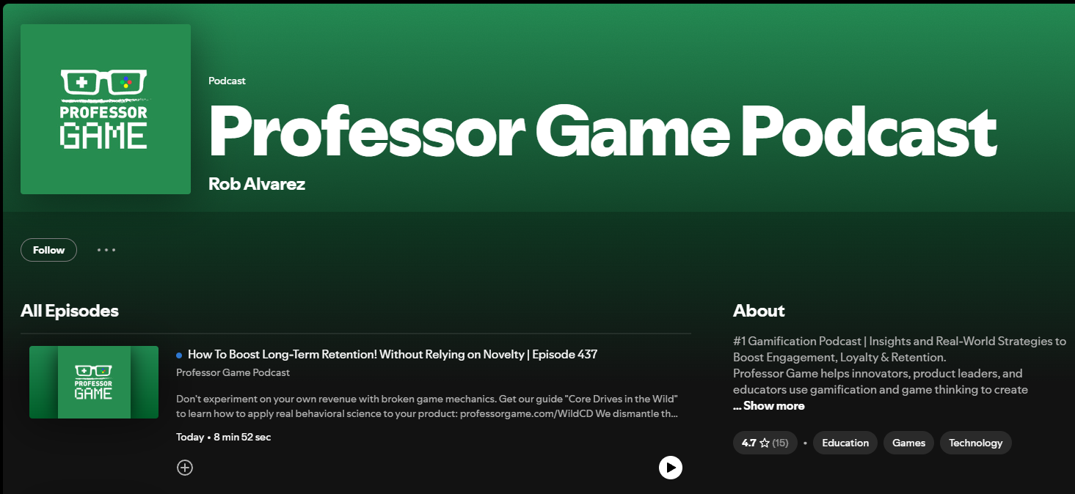Select the Games category tag
This screenshot has width=1075, height=494.
908,443
